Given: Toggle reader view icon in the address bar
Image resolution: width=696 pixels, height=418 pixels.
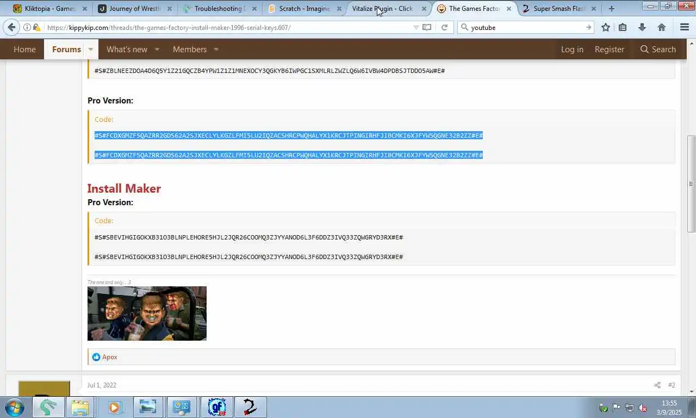Looking at the screenshot, I should pyautogui.click(x=427, y=27).
